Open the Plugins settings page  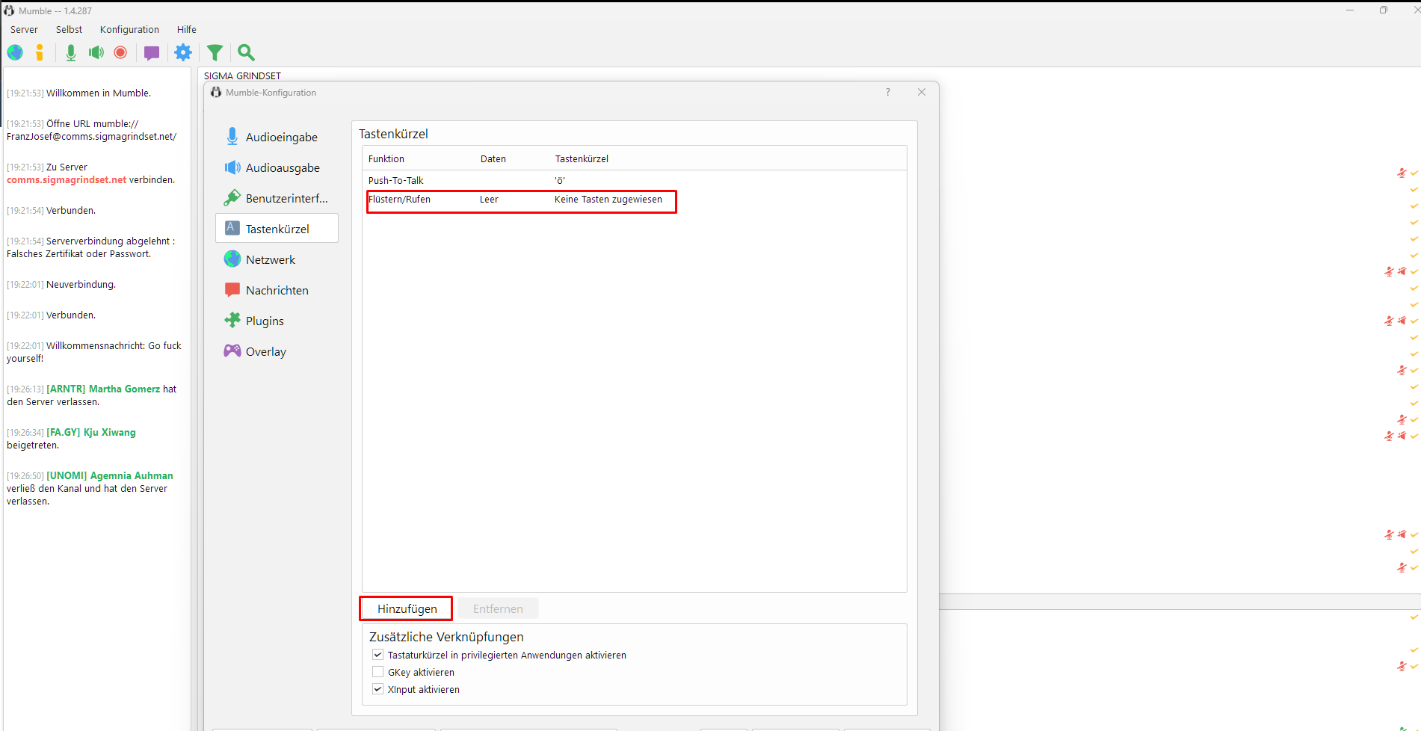[x=277, y=321]
